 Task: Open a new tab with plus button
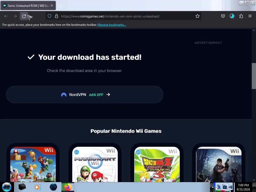(x=61, y=6)
